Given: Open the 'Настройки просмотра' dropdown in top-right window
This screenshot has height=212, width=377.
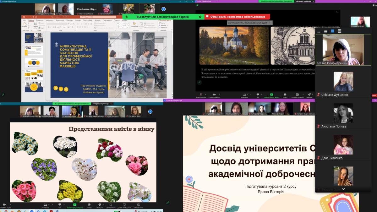Looking at the screenshot, I should 303,1.
